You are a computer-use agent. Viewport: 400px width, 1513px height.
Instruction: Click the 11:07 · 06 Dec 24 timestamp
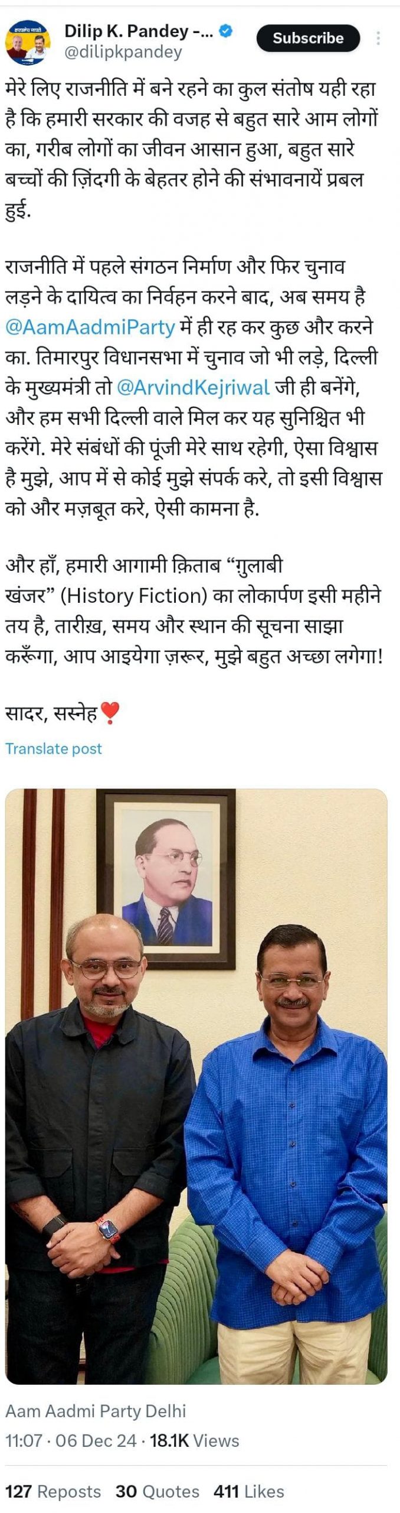[71, 1440]
